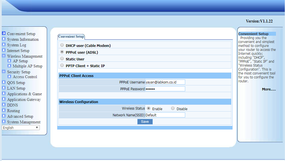Disable Wireless Status radio button
285x161 pixels.
click(173, 108)
